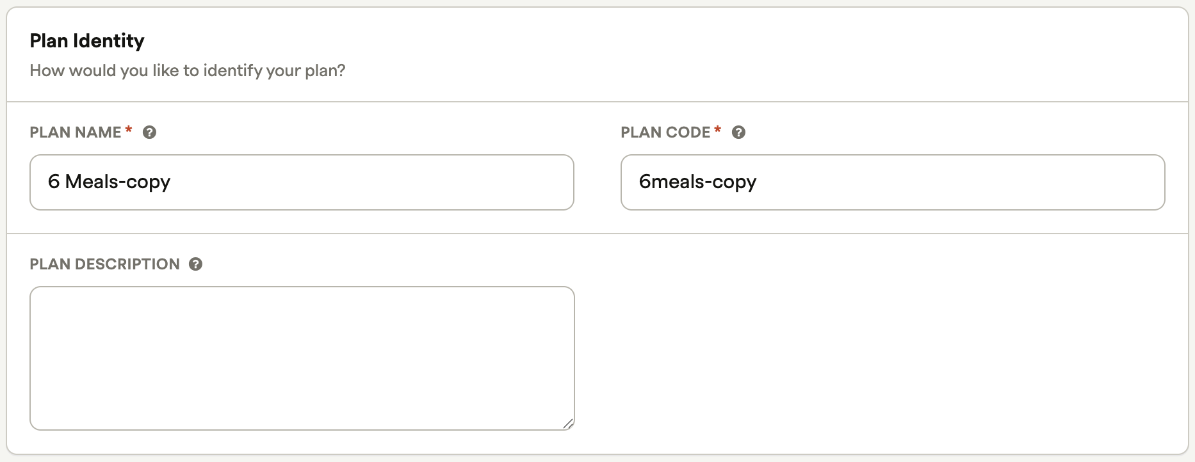Click the '6 Meals-copy' text value

(109, 182)
